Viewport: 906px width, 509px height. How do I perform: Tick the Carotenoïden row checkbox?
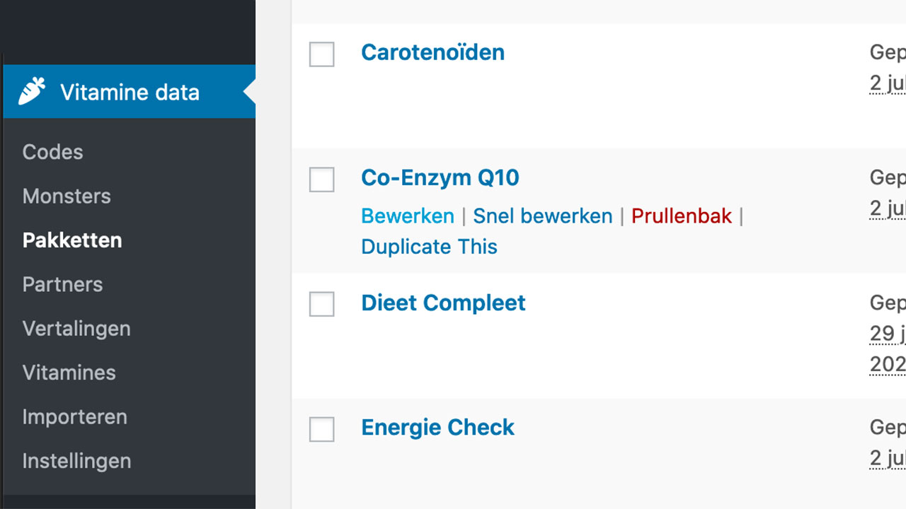(x=322, y=54)
